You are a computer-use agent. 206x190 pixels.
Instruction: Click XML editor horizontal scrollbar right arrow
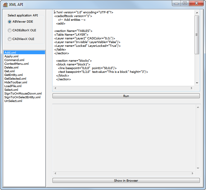coord(191,88)
